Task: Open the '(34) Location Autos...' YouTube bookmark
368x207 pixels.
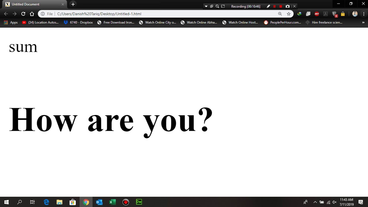Action: pyautogui.click(x=40, y=22)
